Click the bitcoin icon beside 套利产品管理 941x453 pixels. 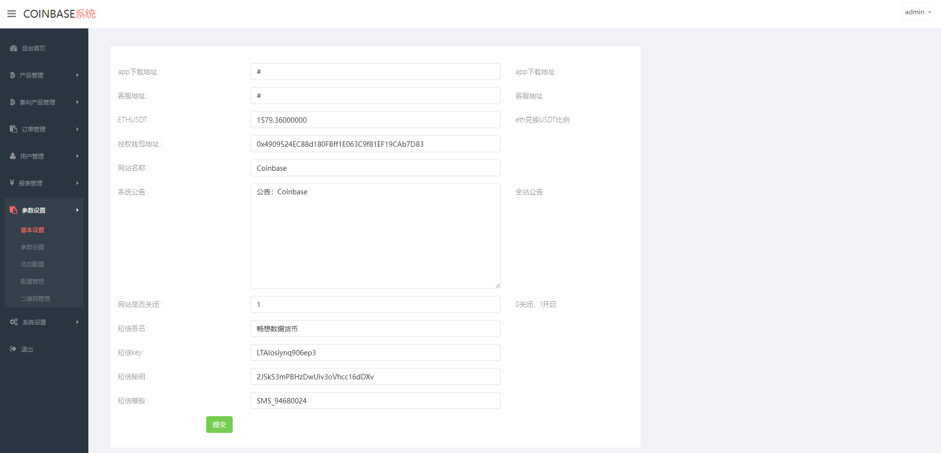[x=12, y=102]
